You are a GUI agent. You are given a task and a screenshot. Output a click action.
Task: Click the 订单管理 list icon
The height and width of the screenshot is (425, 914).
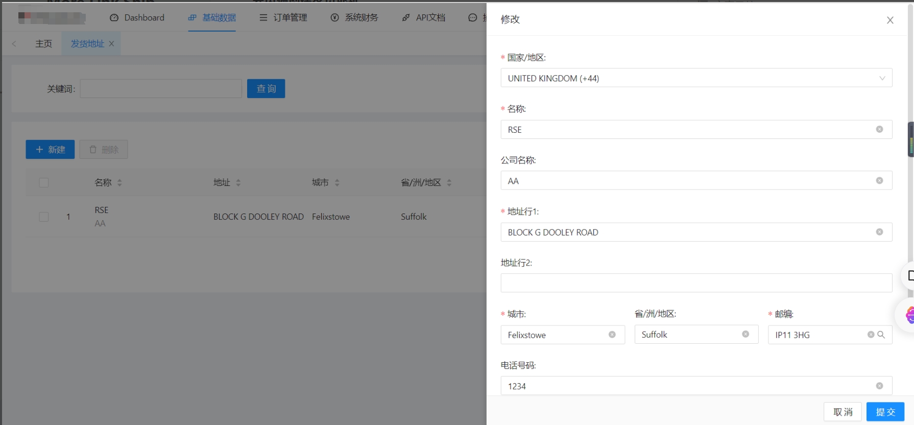pyautogui.click(x=263, y=17)
